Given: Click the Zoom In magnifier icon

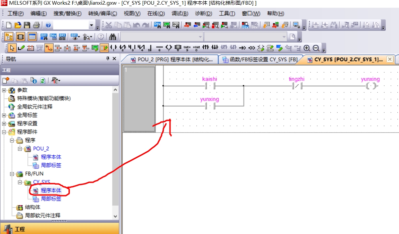Looking at the screenshot, I should (307, 48).
